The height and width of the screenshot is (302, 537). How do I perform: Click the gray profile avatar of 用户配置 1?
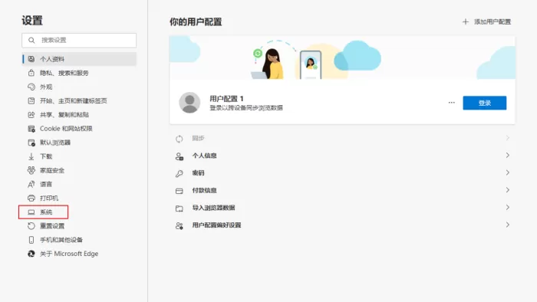click(x=189, y=102)
